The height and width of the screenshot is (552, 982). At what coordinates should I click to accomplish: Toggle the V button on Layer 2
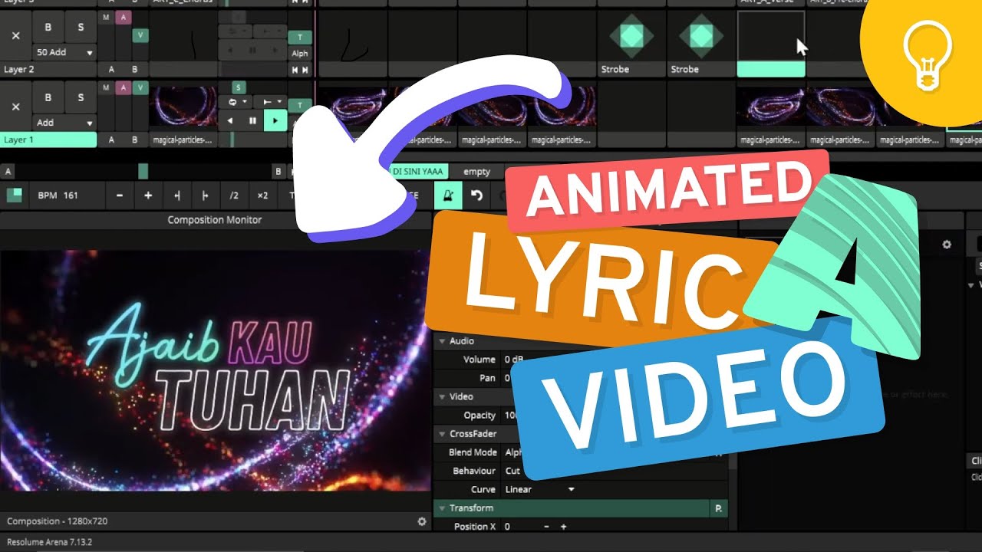[x=140, y=35]
